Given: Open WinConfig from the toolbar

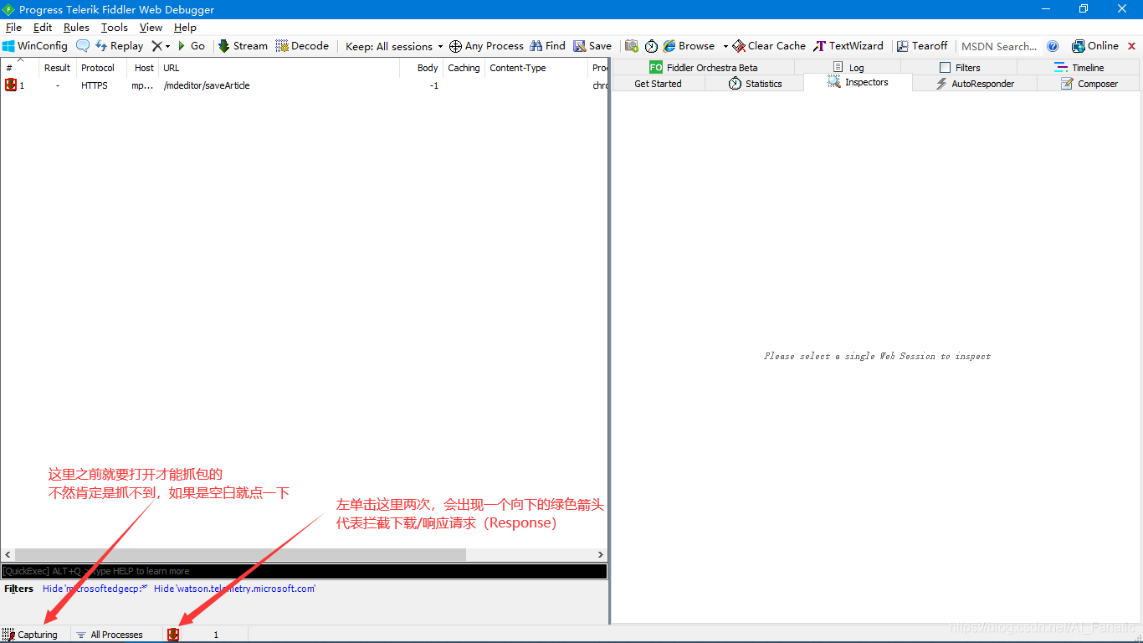Looking at the screenshot, I should (x=35, y=46).
